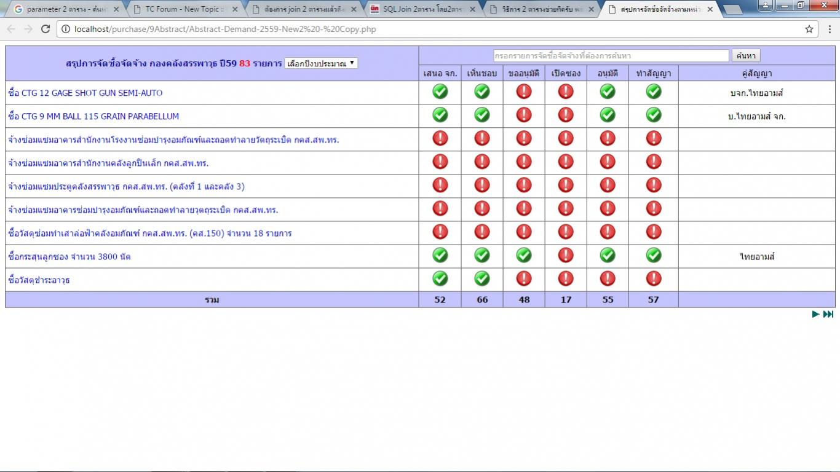Viewport: 840px width, 472px height.
Task: Click the site information icon in address bar
Action: [65, 29]
